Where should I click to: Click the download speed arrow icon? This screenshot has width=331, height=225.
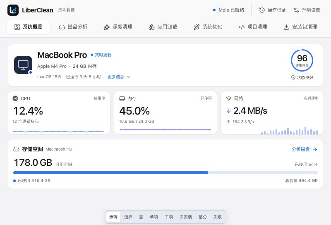tap(229, 111)
